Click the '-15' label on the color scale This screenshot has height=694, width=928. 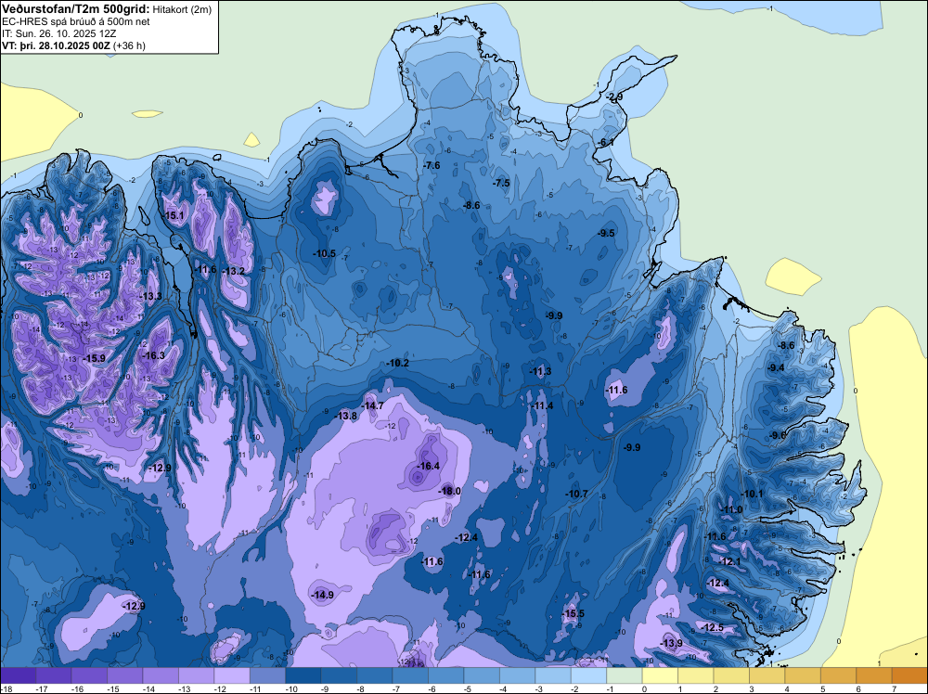point(112,688)
